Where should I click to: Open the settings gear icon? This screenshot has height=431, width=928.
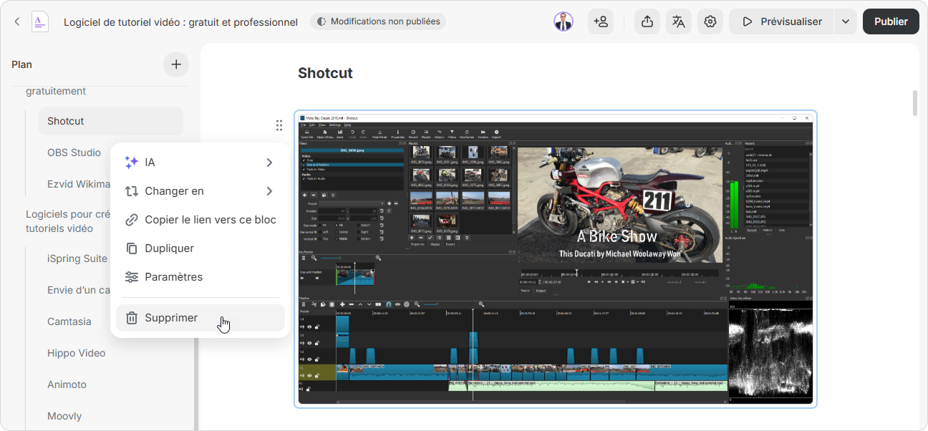click(710, 21)
